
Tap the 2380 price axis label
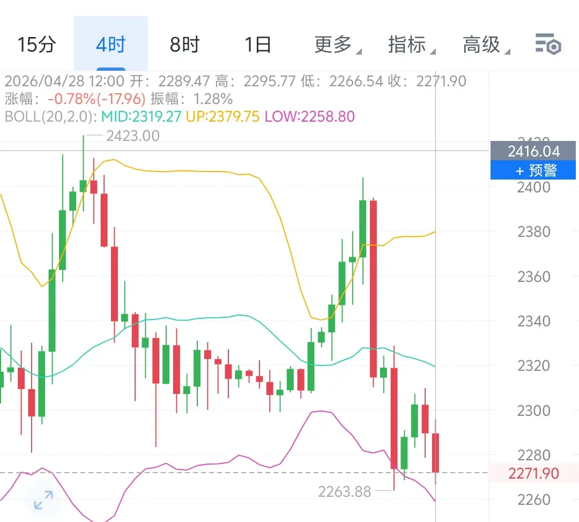(x=533, y=232)
